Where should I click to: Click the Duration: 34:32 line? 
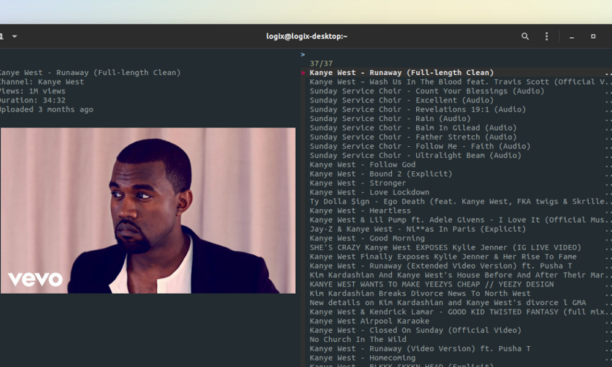coord(33,100)
